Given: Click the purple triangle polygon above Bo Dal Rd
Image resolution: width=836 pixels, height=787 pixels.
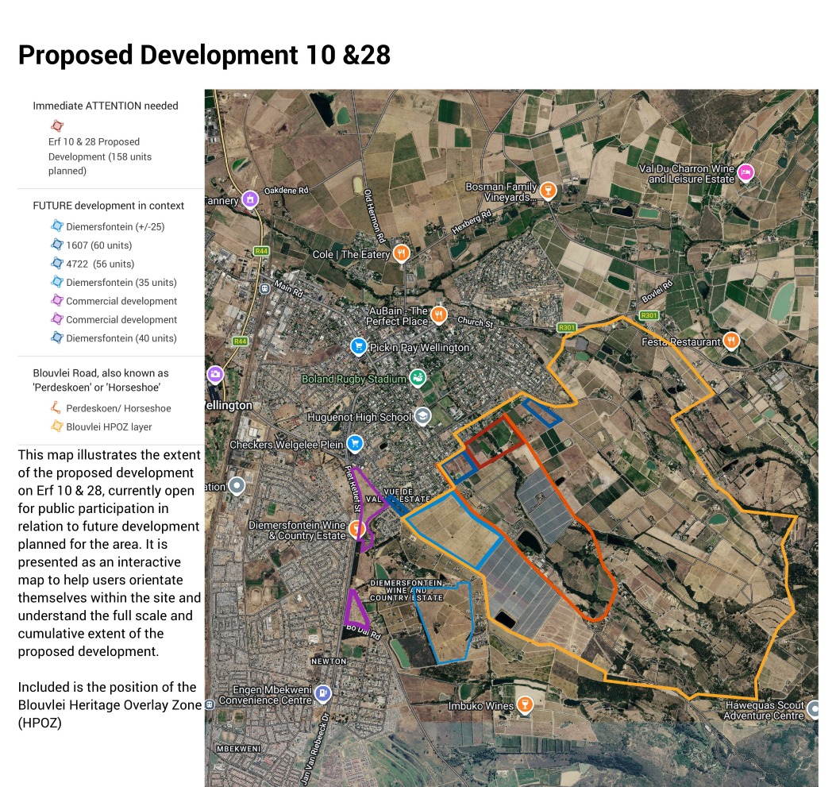Looking at the screenshot, I should point(356,609).
